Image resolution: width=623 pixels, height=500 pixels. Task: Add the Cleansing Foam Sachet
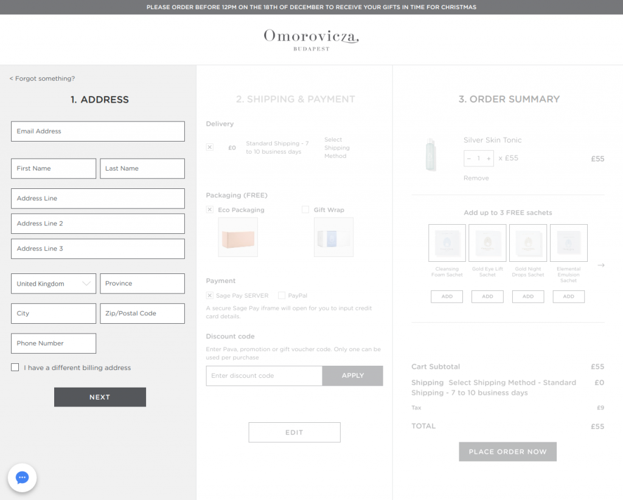[x=447, y=296]
